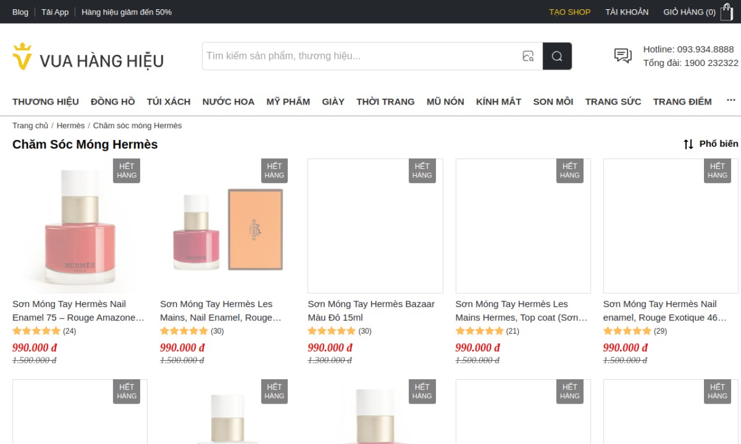Open ĐỒNG HỒ menu

tap(113, 101)
